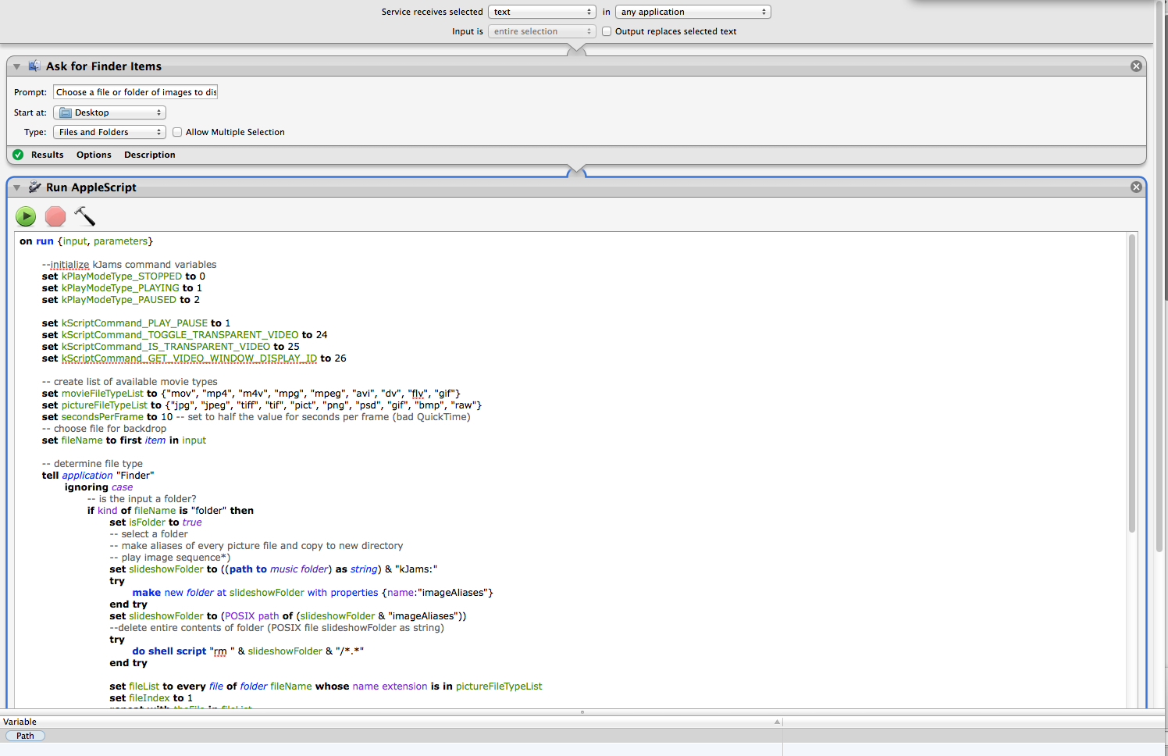Enable Allow Multiple Selection checkbox
The image size is (1168, 756).
(177, 132)
